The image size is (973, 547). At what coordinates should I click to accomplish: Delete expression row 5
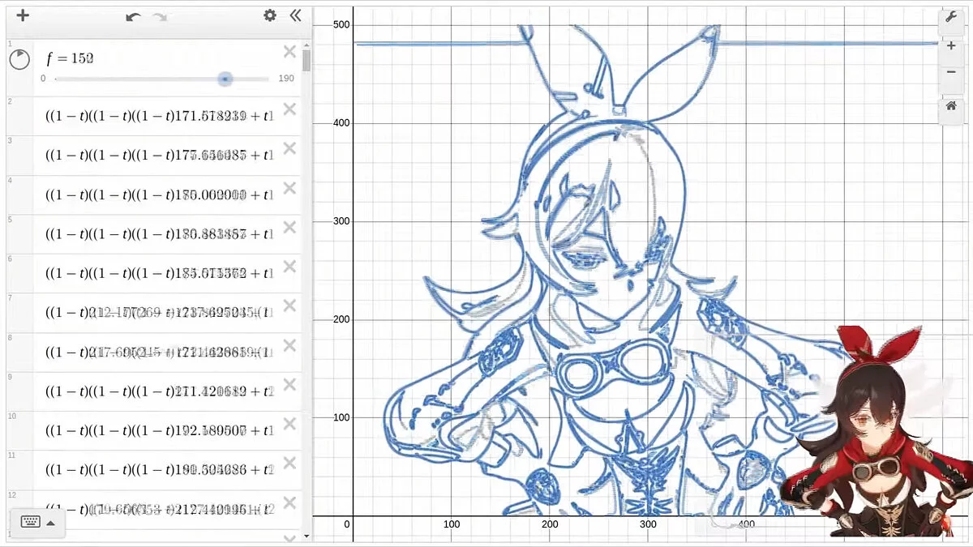point(289,228)
